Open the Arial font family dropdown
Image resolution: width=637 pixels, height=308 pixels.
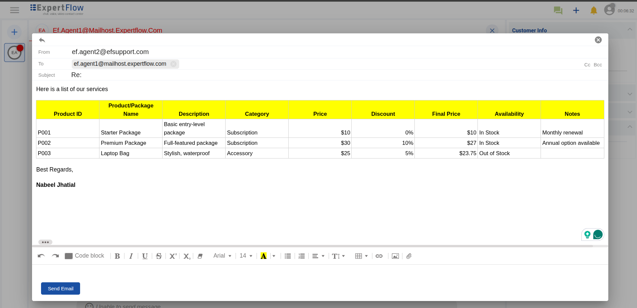click(222, 256)
